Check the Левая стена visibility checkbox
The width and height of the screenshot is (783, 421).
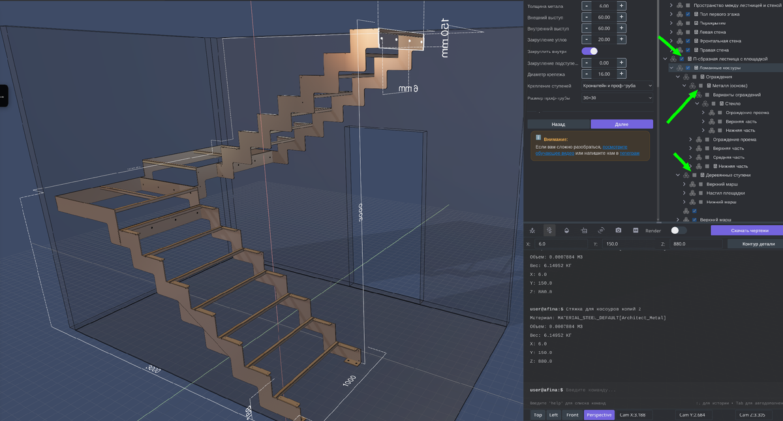(688, 32)
